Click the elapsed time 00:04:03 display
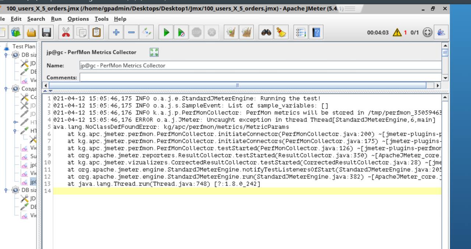 click(x=378, y=33)
